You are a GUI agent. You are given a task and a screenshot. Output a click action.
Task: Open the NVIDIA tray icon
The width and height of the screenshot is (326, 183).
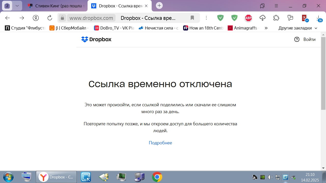click(x=262, y=177)
